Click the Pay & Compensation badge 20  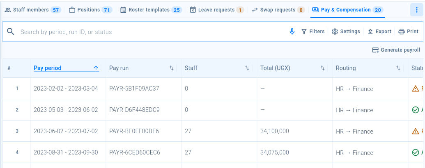coord(378,10)
